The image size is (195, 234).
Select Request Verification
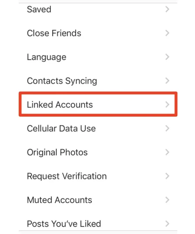coord(98,176)
